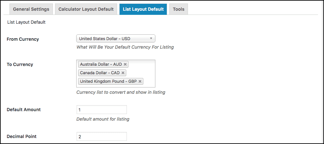The image size is (324, 144).
Task: Click the Default Amount label
Action: tap(24, 110)
